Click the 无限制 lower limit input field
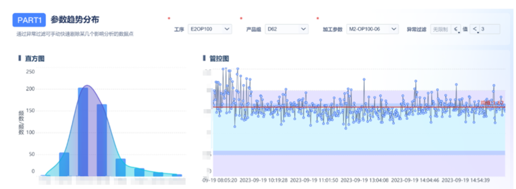Screen dimensions: 516x189 coord(441,29)
